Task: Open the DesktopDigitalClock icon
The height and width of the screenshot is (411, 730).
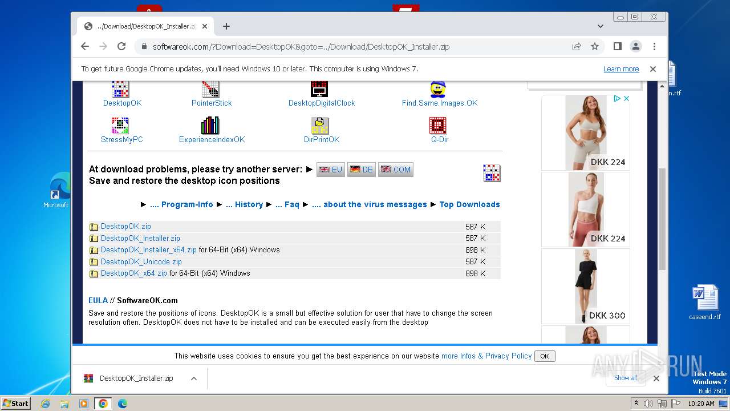Action: pyautogui.click(x=319, y=90)
